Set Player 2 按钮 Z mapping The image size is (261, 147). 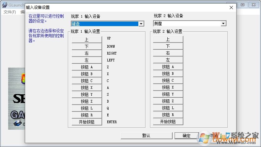(x=168, y=101)
